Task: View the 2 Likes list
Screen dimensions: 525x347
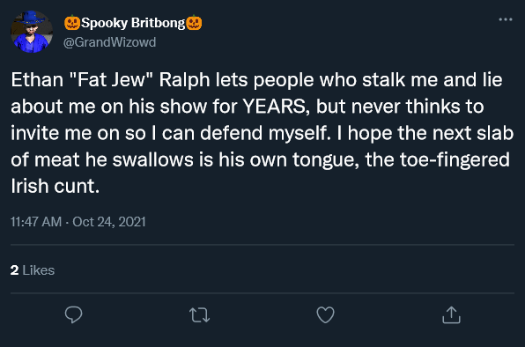Action: [33, 270]
